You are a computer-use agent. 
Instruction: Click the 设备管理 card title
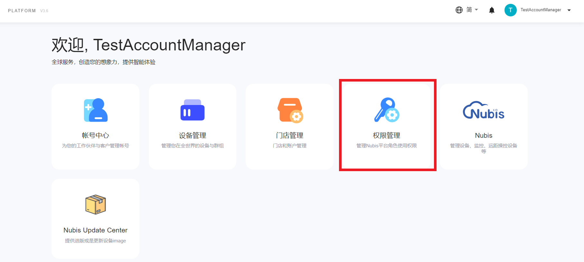pyautogui.click(x=193, y=135)
